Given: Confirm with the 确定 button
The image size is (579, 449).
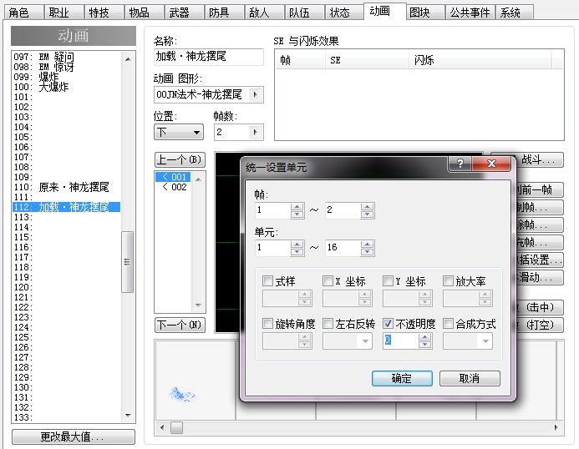Looking at the screenshot, I should click(x=402, y=378).
